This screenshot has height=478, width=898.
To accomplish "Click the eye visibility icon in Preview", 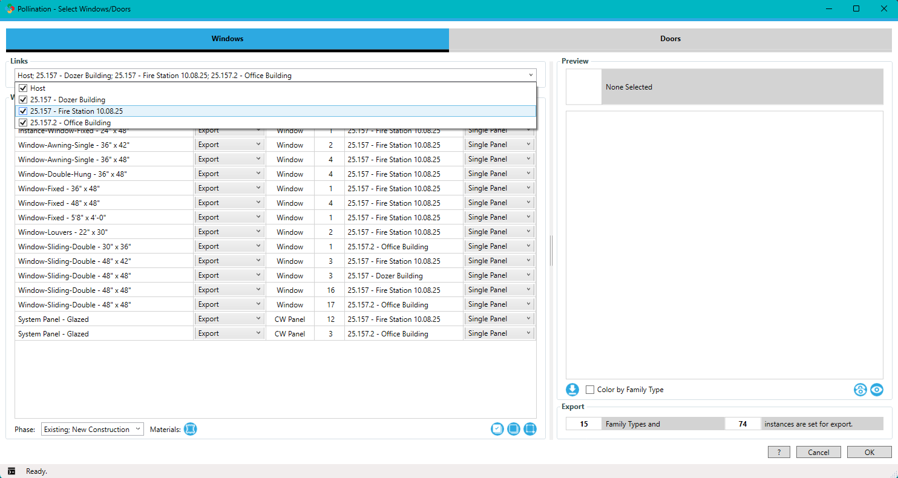I will point(877,390).
